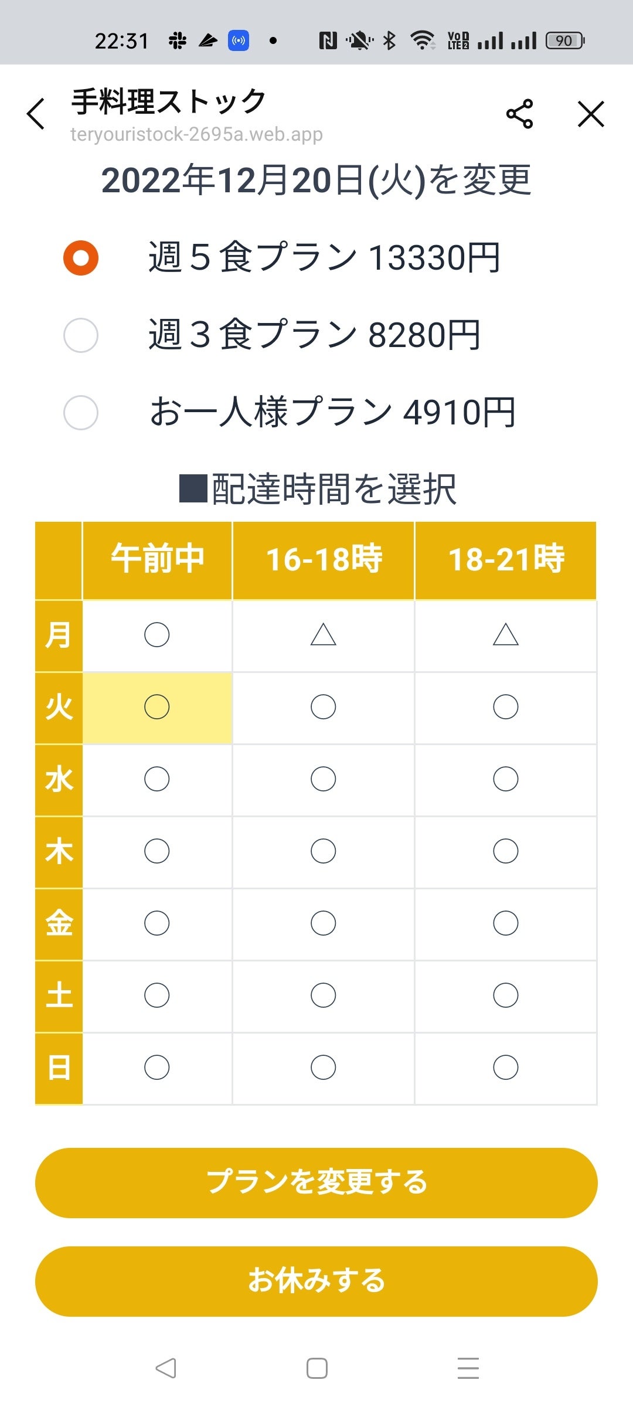Tap the highlighted Tuesday morning cell
Viewport: 633px width, 1407px height.
(157, 706)
